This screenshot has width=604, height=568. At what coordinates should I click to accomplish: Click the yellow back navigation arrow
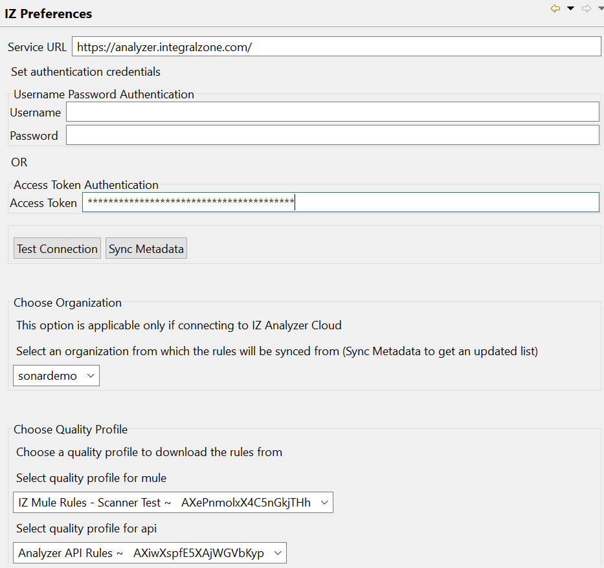555,8
